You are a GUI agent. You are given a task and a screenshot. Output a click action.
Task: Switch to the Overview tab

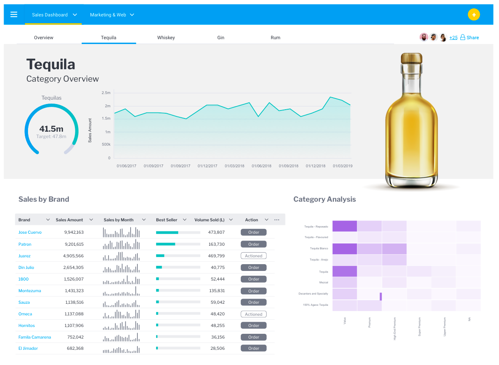pos(44,38)
